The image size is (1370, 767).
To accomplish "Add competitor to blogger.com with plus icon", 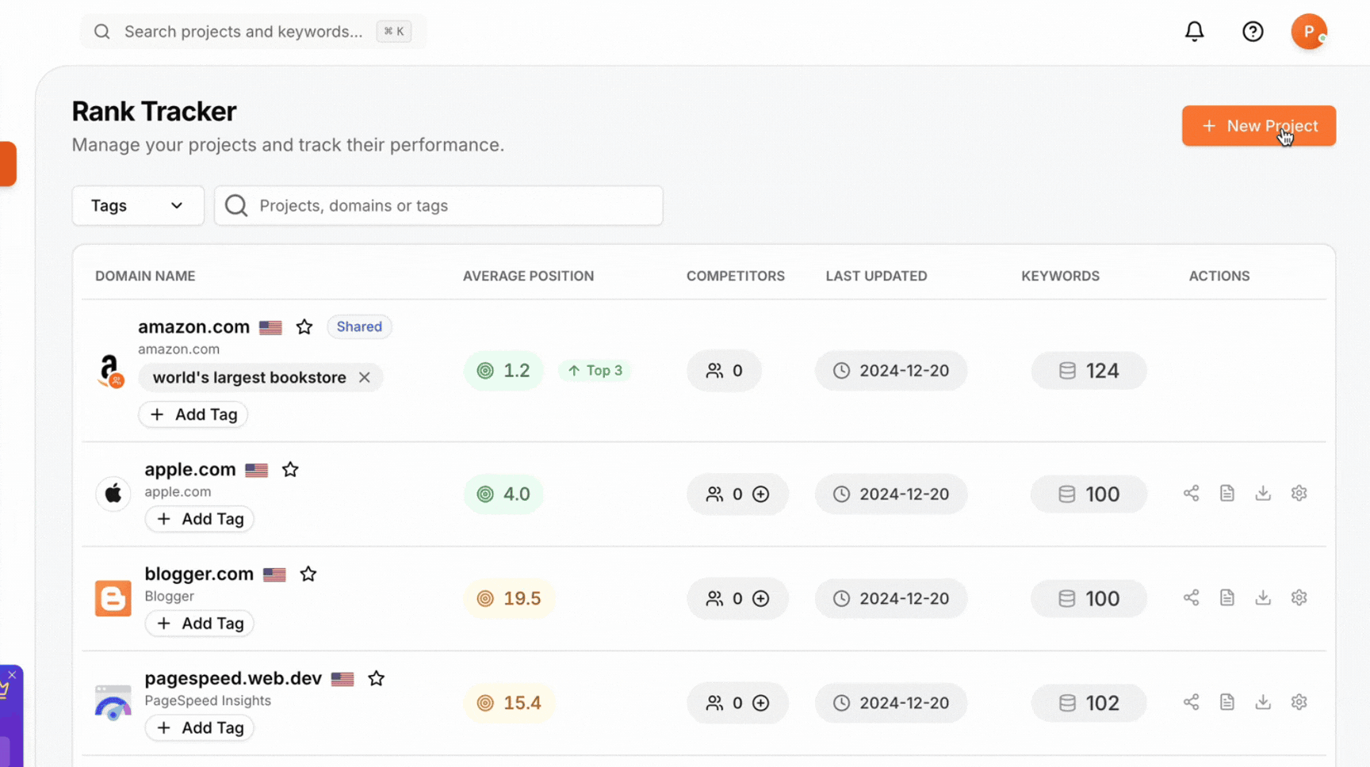I will (x=760, y=598).
